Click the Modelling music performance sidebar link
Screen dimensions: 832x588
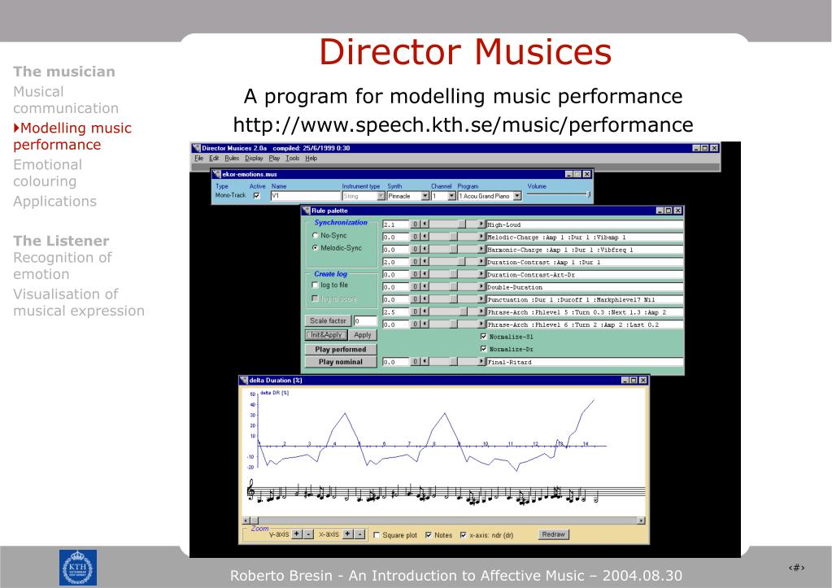point(72,137)
